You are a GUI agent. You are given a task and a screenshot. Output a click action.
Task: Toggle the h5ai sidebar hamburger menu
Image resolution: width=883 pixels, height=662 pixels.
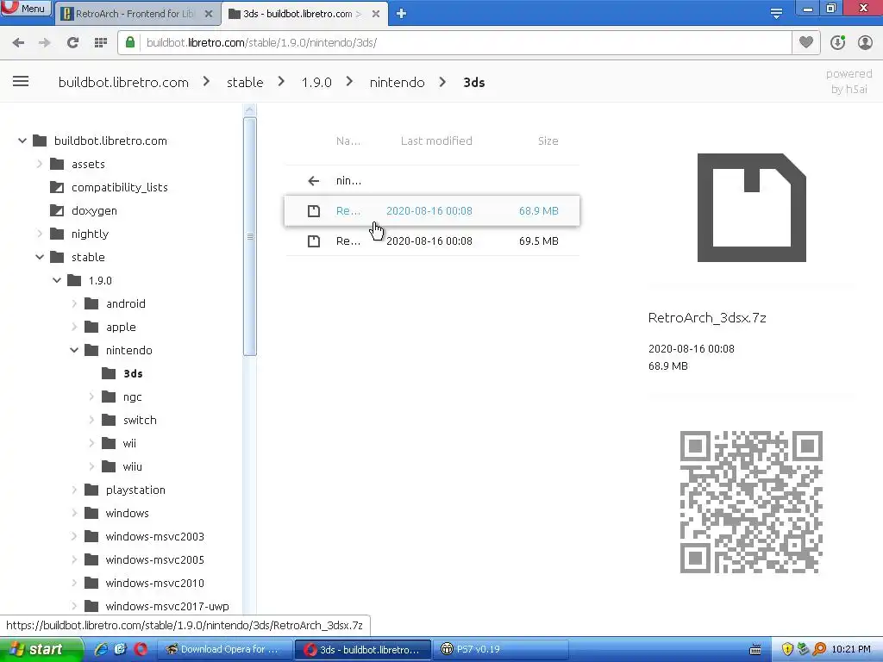(x=21, y=82)
